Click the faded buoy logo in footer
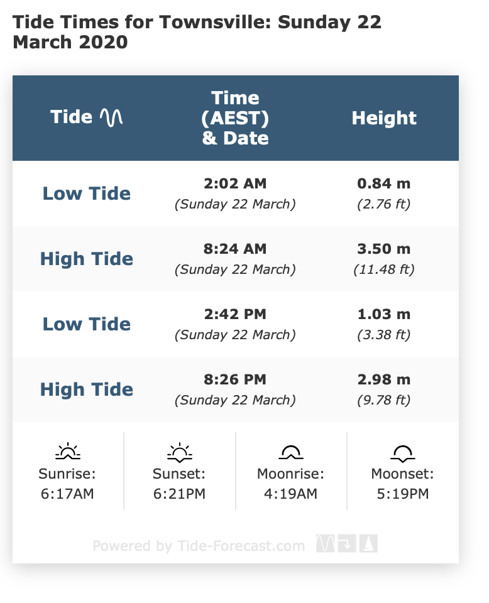Viewport: 489px width, 603px height. 368,545
